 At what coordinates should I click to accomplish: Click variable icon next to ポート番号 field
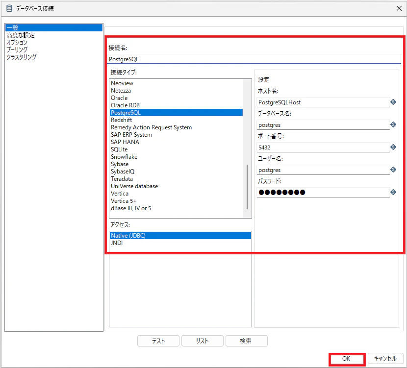click(x=393, y=147)
